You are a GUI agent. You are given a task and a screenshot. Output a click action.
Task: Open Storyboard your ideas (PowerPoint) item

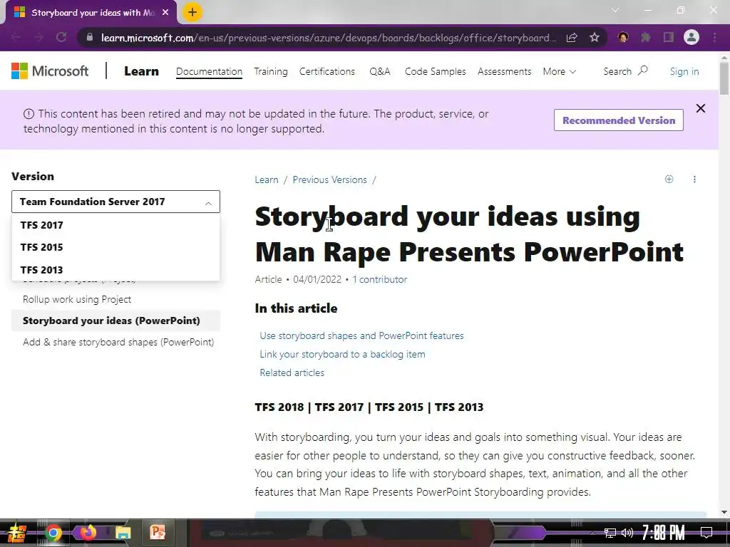115,321
